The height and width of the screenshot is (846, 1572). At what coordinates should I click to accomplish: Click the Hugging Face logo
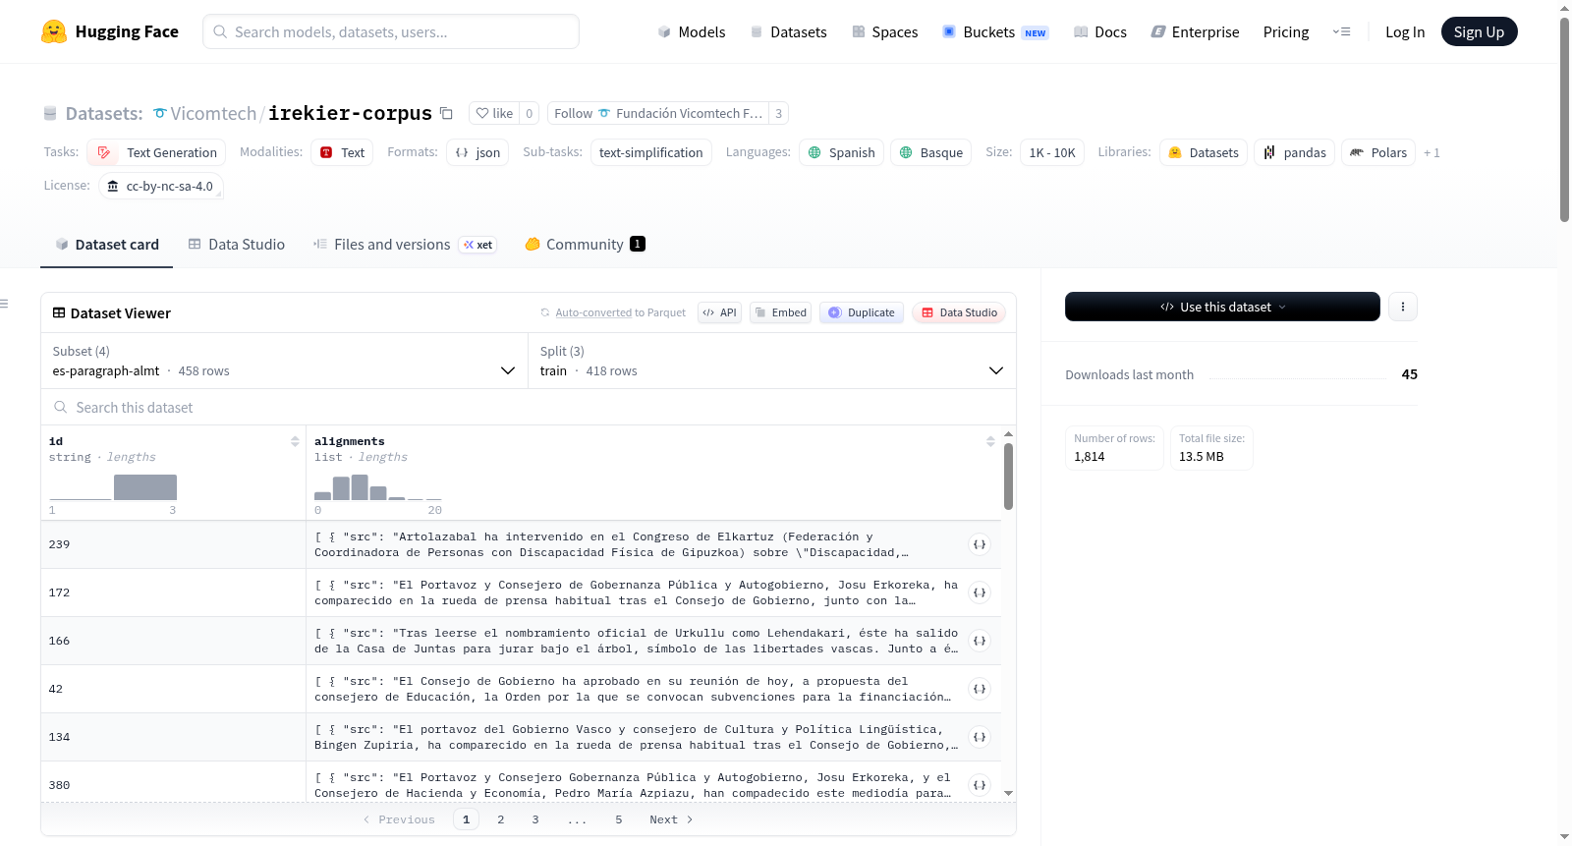110,31
